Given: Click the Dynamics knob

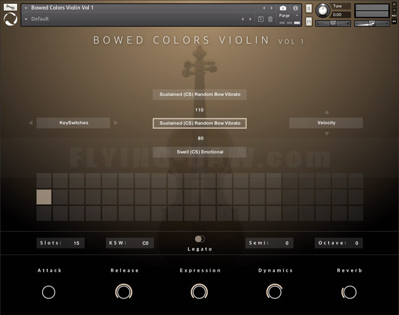Looking at the screenshot, I should (274, 292).
